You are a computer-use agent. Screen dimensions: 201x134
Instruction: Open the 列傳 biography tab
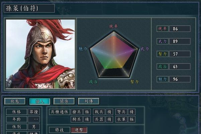pos(89,102)
